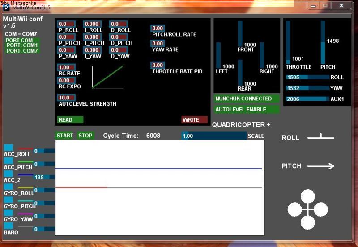This screenshot has height=247, width=358.
Task: Click the P_ROLL value field
Action: coord(66,24)
